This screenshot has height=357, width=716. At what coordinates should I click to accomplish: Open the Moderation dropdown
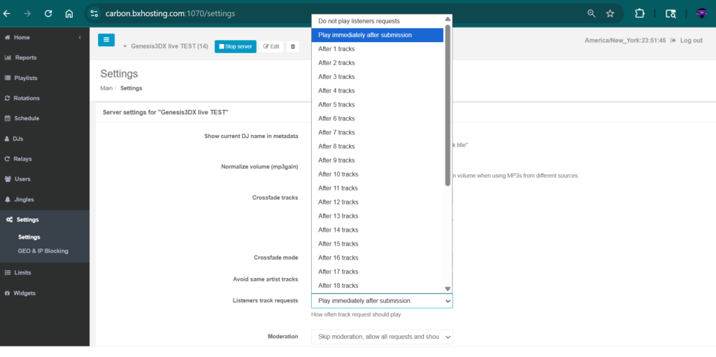(381, 337)
